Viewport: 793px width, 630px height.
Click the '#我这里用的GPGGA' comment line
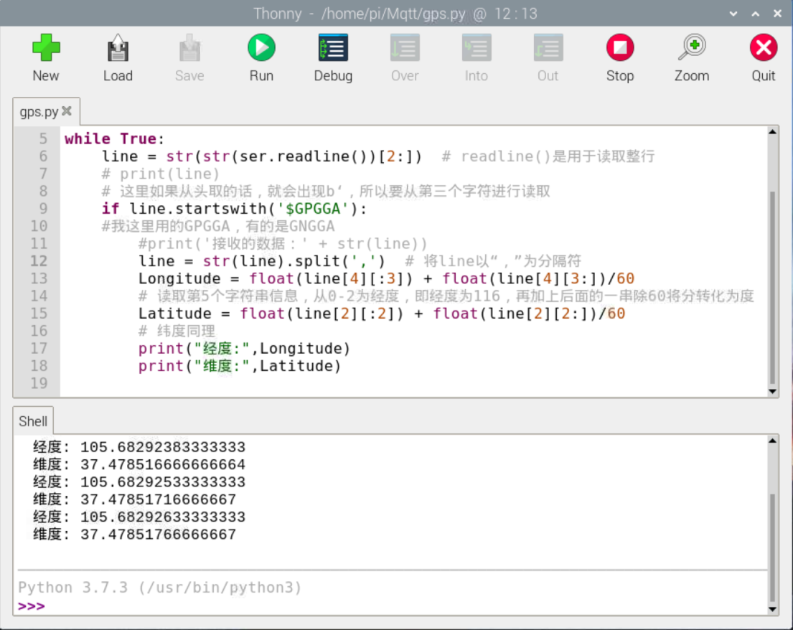[218, 226]
